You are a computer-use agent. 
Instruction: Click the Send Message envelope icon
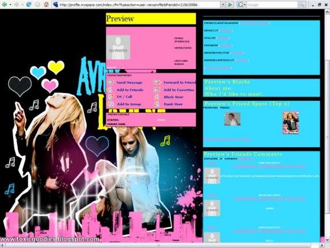click(110, 83)
